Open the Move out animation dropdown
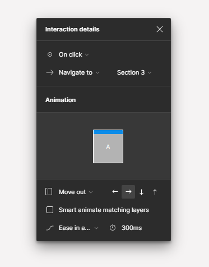 (76, 192)
